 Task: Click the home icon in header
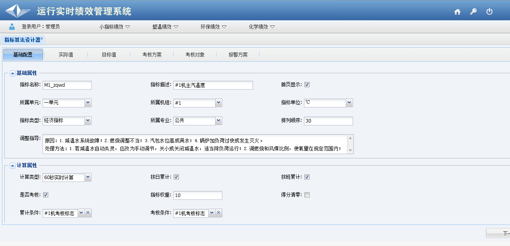[457, 12]
